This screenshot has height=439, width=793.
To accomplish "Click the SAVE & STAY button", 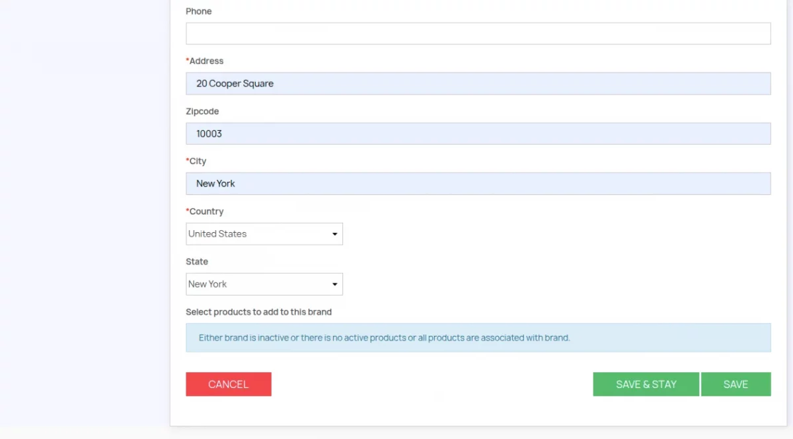I will tap(646, 384).
